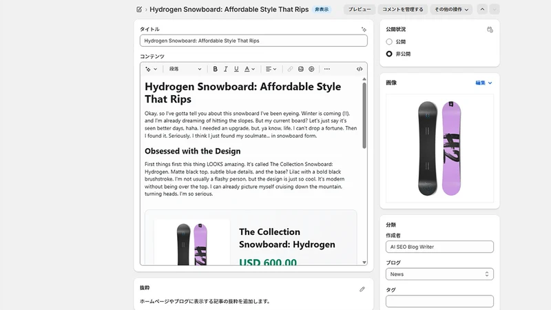Select the 非公開 radio button
The width and height of the screenshot is (551, 310).
click(389, 54)
